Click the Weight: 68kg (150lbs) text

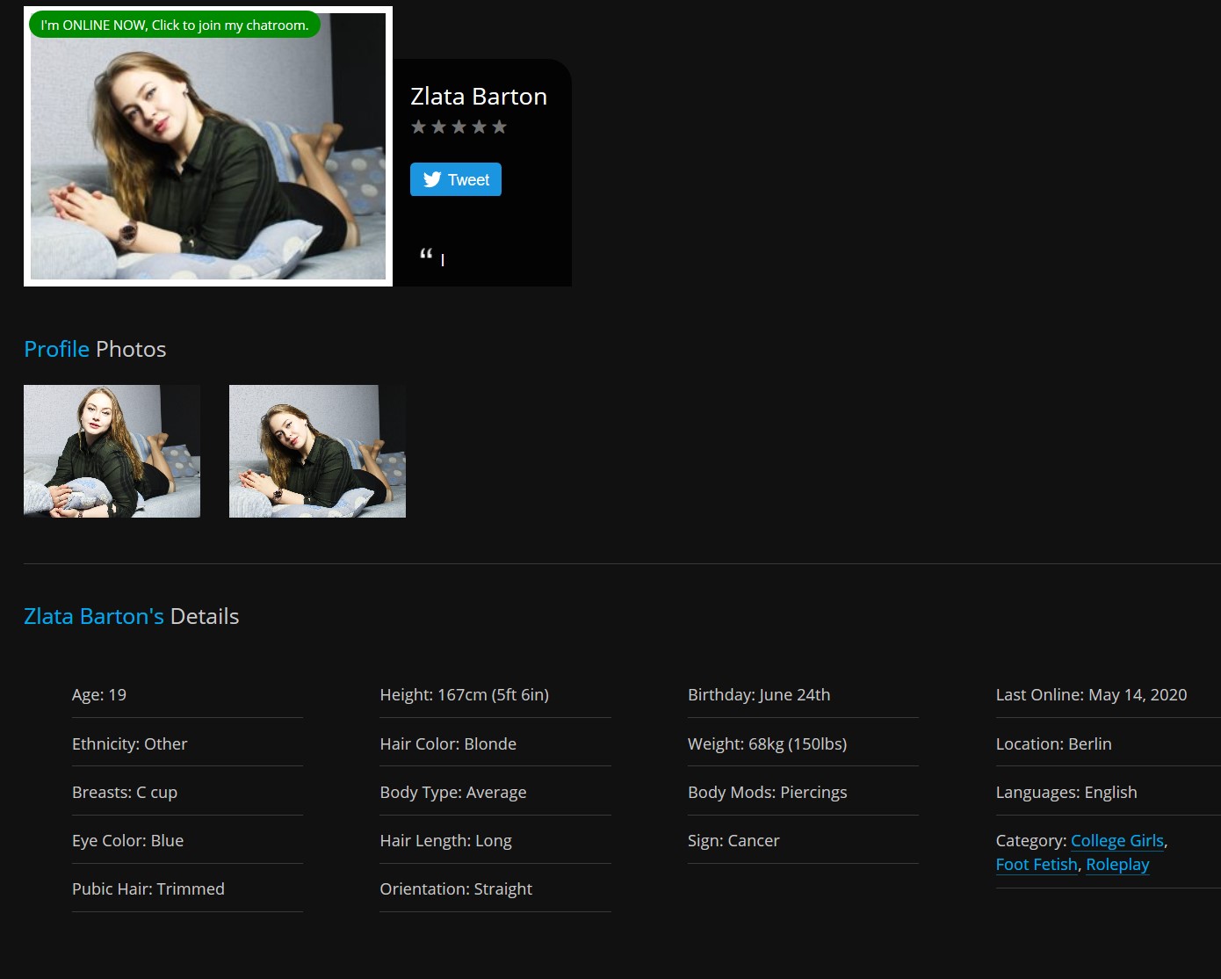pos(768,744)
